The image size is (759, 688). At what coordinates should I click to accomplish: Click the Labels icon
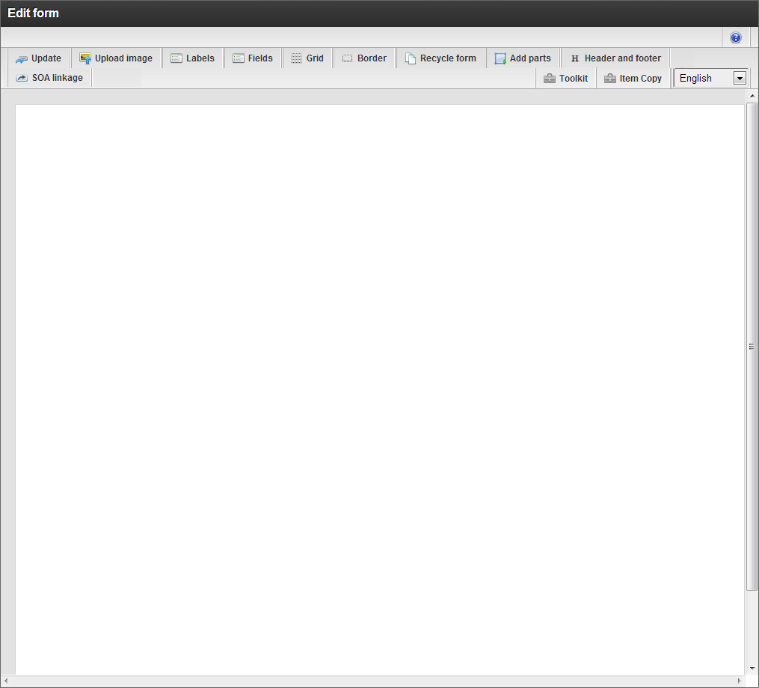[x=176, y=58]
